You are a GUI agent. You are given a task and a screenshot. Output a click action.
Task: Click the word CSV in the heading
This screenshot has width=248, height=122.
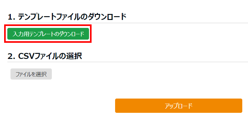tap(26, 56)
